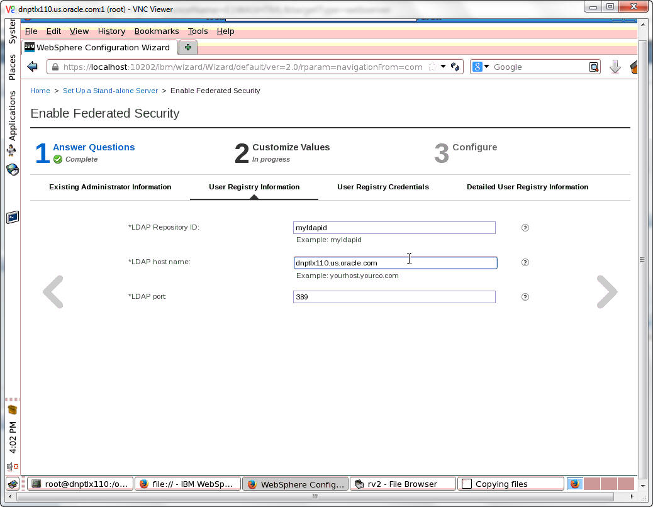Open a new tab with the plus icon

point(188,47)
